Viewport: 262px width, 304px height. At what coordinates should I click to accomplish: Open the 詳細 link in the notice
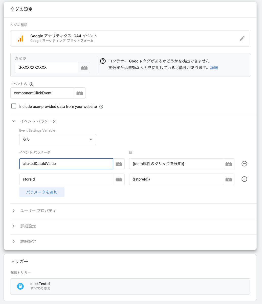coord(214,68)
